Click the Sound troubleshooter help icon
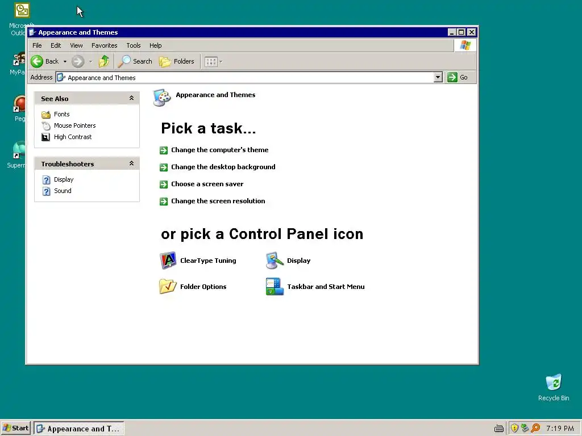 [x=46, y=191]
